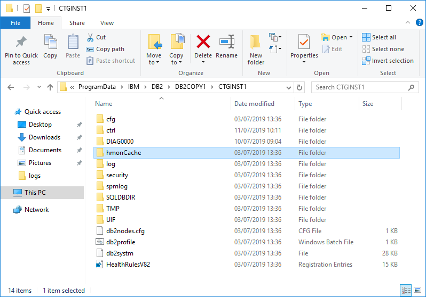Click IBM in the address breadcrumb

(133, 87)
